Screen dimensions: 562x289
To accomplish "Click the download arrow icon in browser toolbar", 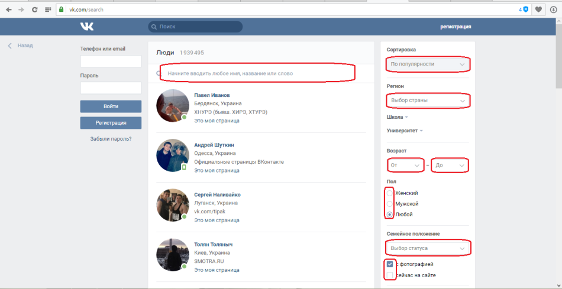I will point(553,9).
